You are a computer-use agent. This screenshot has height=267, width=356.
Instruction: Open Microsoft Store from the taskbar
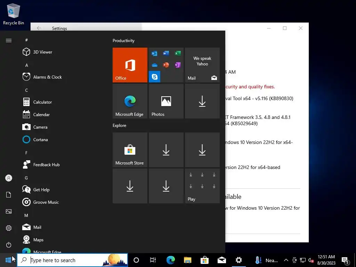click(204, 260)
